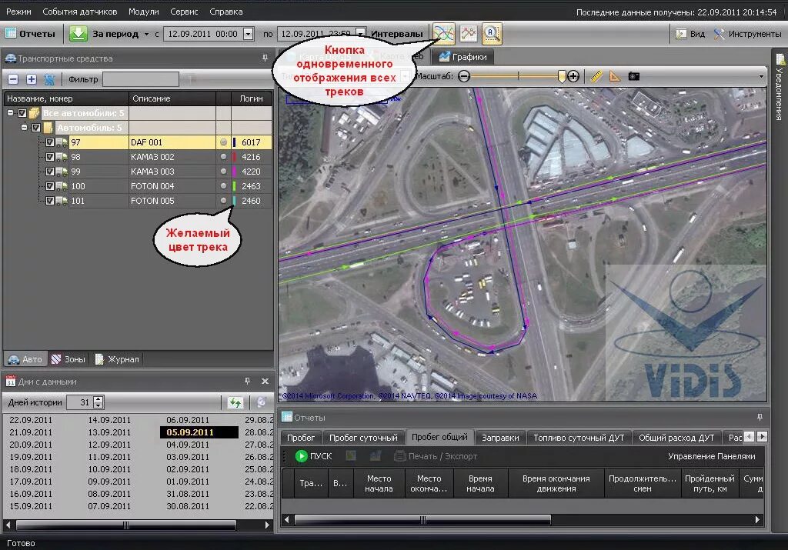Click the Уведомления side panel tab
This screenshot has height=550, width=788.
tap(779, 88)
